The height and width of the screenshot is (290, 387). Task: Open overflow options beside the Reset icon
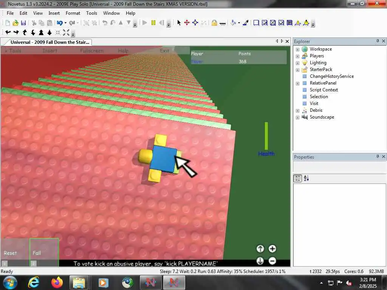(x=169, y=24)
